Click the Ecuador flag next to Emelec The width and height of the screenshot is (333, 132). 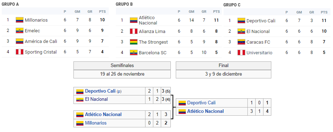coord(20,31)
